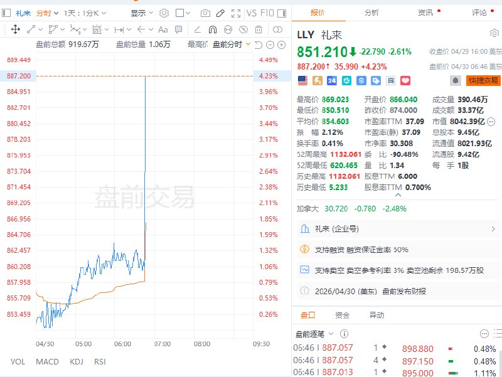Viewport: 502px width, 377px height.
Task: Select the price range ruler tool
Action: coord(119,29)
